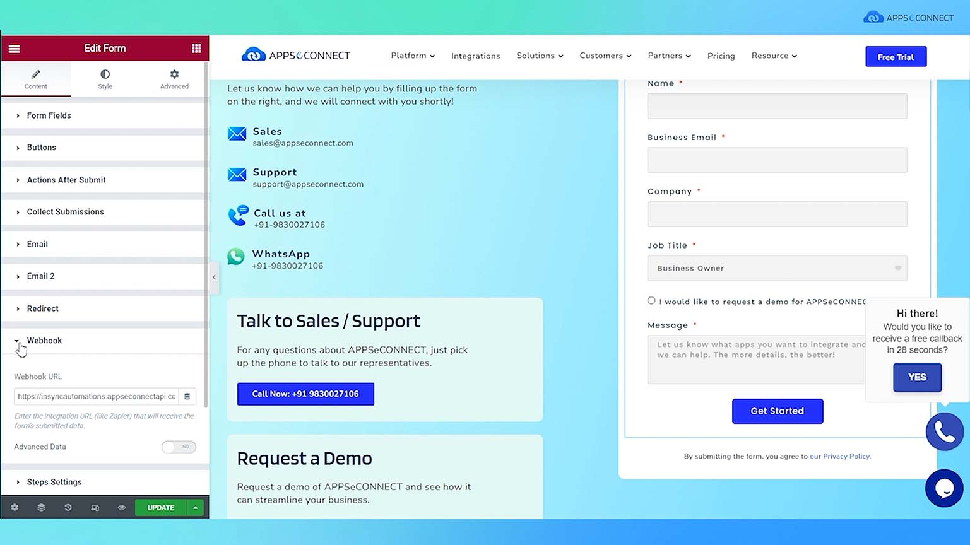Click the Call us at phone number text
Image resolution: width=970 pixels, height=545 pixels.
(x=289, y=225)
